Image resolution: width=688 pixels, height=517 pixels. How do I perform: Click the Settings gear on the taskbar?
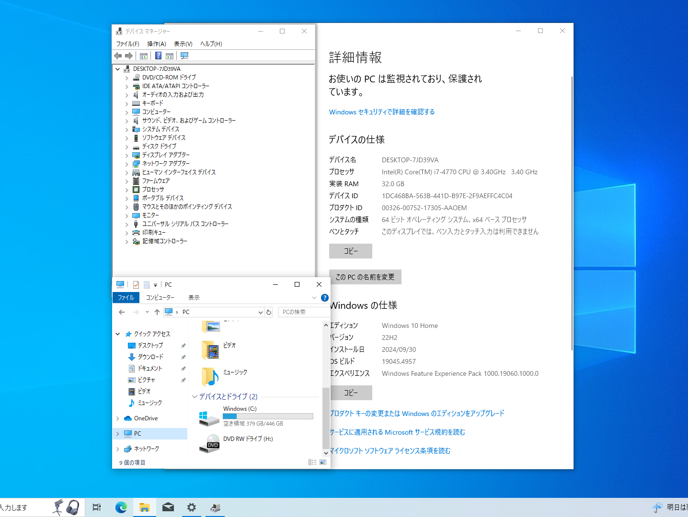[192, 507]
